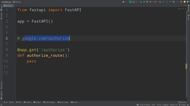The width and height of the screenshot is (190, 106).
Task: Click line number 6 in gutter
Action: (7, 38)
